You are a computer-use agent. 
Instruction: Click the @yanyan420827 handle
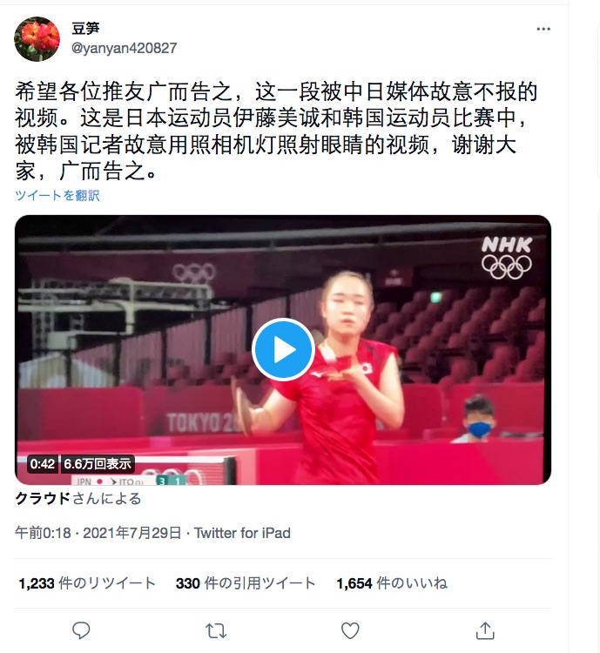point(125,48)
